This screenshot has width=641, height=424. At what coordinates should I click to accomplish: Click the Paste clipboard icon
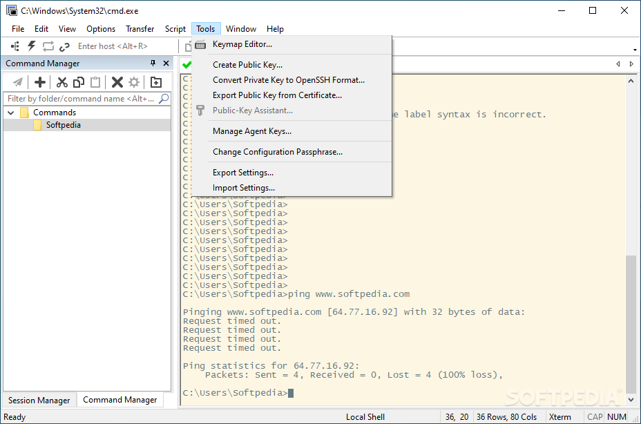pos(95,82)
